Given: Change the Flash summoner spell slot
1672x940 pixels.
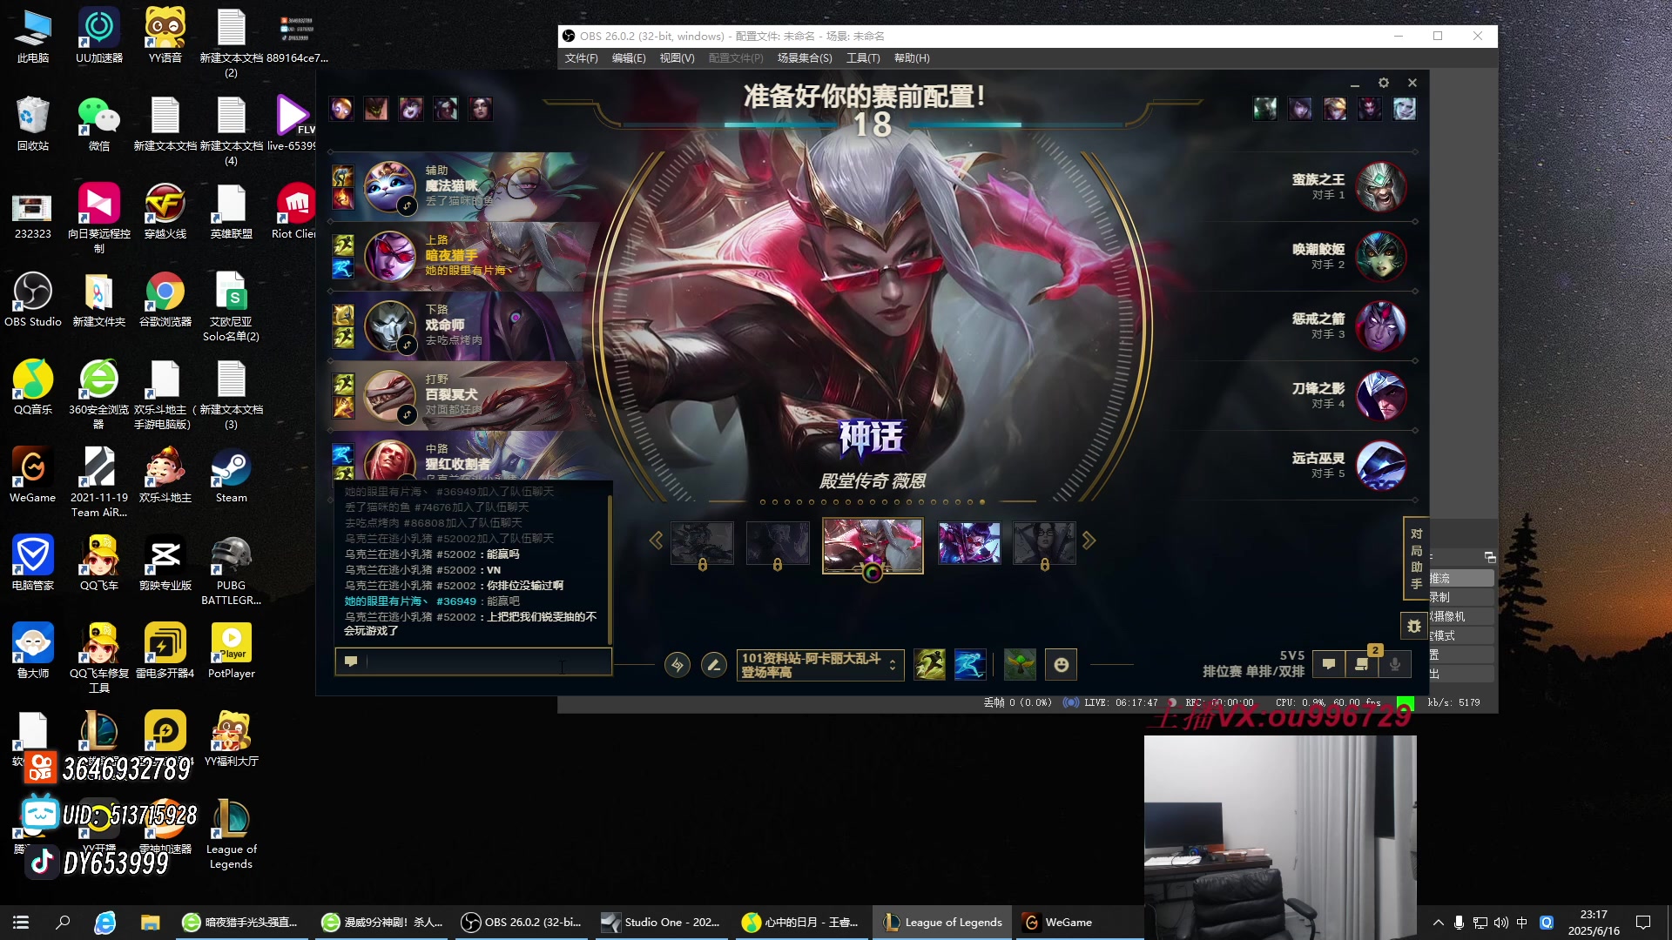Looking at the screenshot, I should [x=970, y=665].
